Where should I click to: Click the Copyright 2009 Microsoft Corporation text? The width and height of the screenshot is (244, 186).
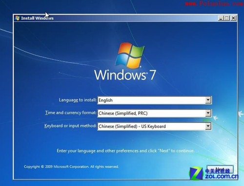[x=71, y=167]
